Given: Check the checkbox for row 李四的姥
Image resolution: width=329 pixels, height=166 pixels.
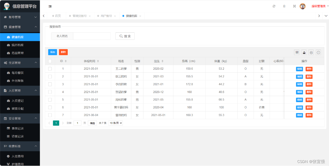Looking at the screenshot, I should pyautogui.click(x=50, y=84).
